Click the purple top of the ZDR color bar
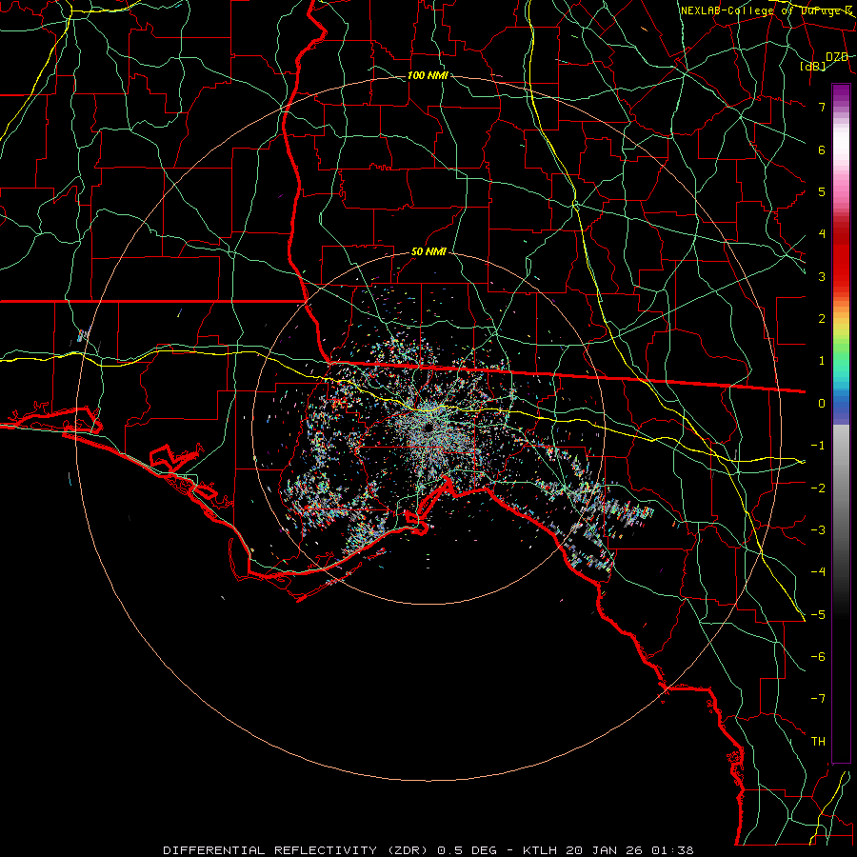The height and width of the screenshot is (857, 857). 841,93
